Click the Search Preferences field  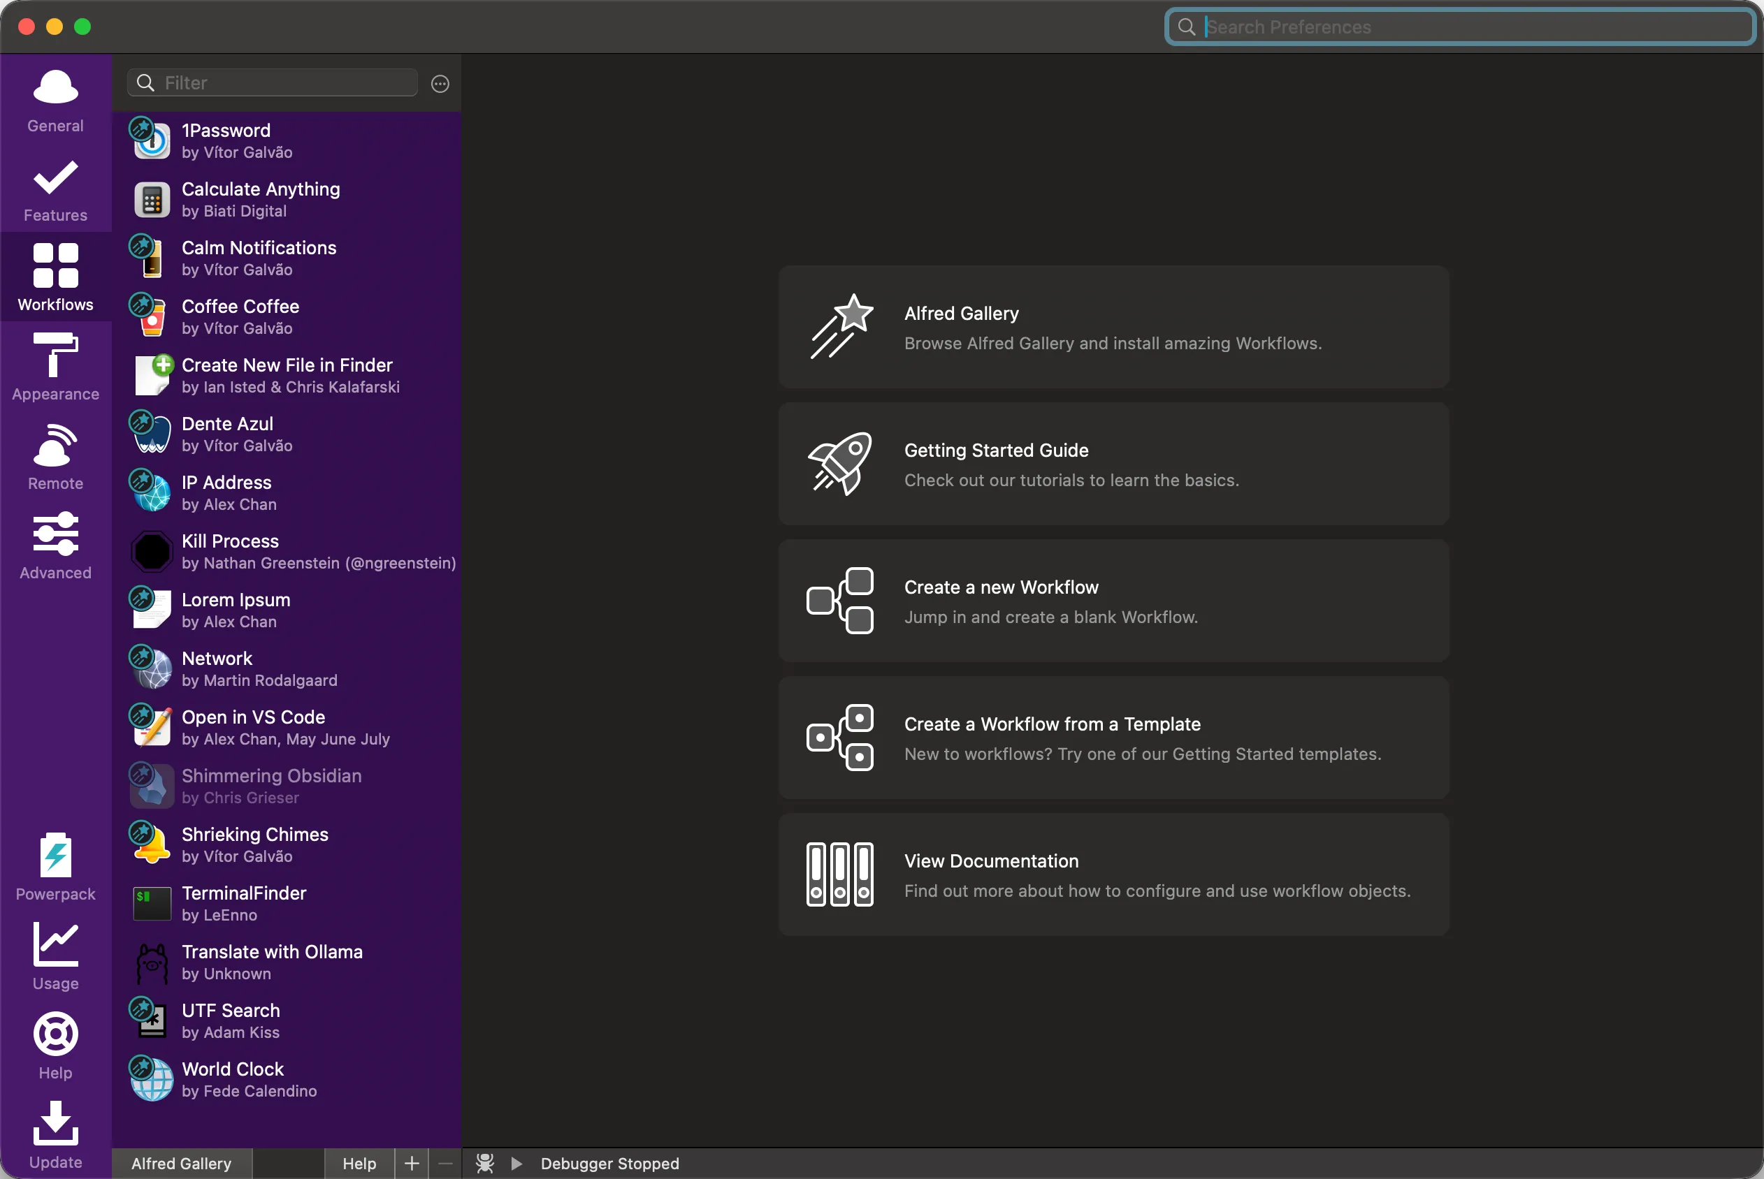pyautogui.click(x=1460, y=27)
